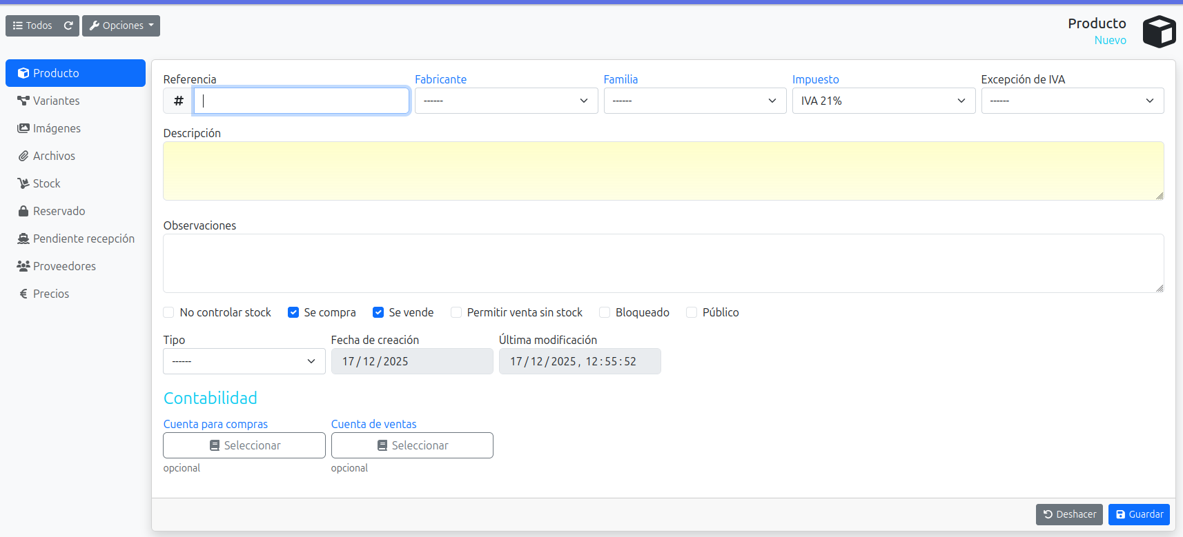The width and height of the screenshot is (1183, 537).
Task: Switch to the Proveedores tab
Action: (x=64, y=266)
